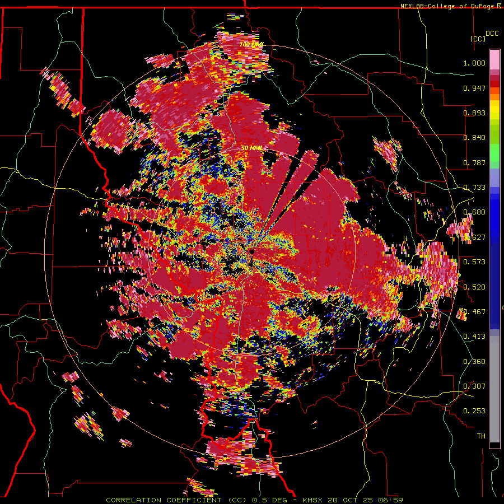
Task: Select the 0.467 legend value
Action: coord(474,312)
